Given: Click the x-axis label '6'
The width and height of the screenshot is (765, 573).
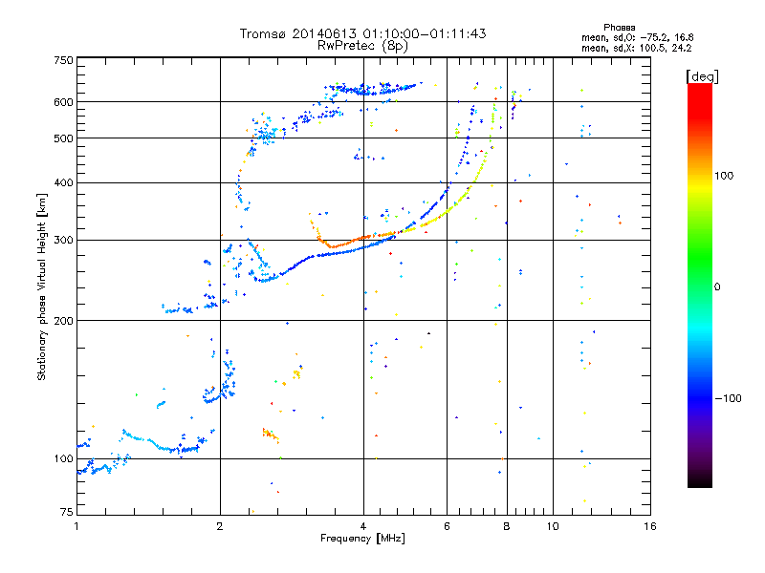Looking at the screenshot, I should click(447, 526).
